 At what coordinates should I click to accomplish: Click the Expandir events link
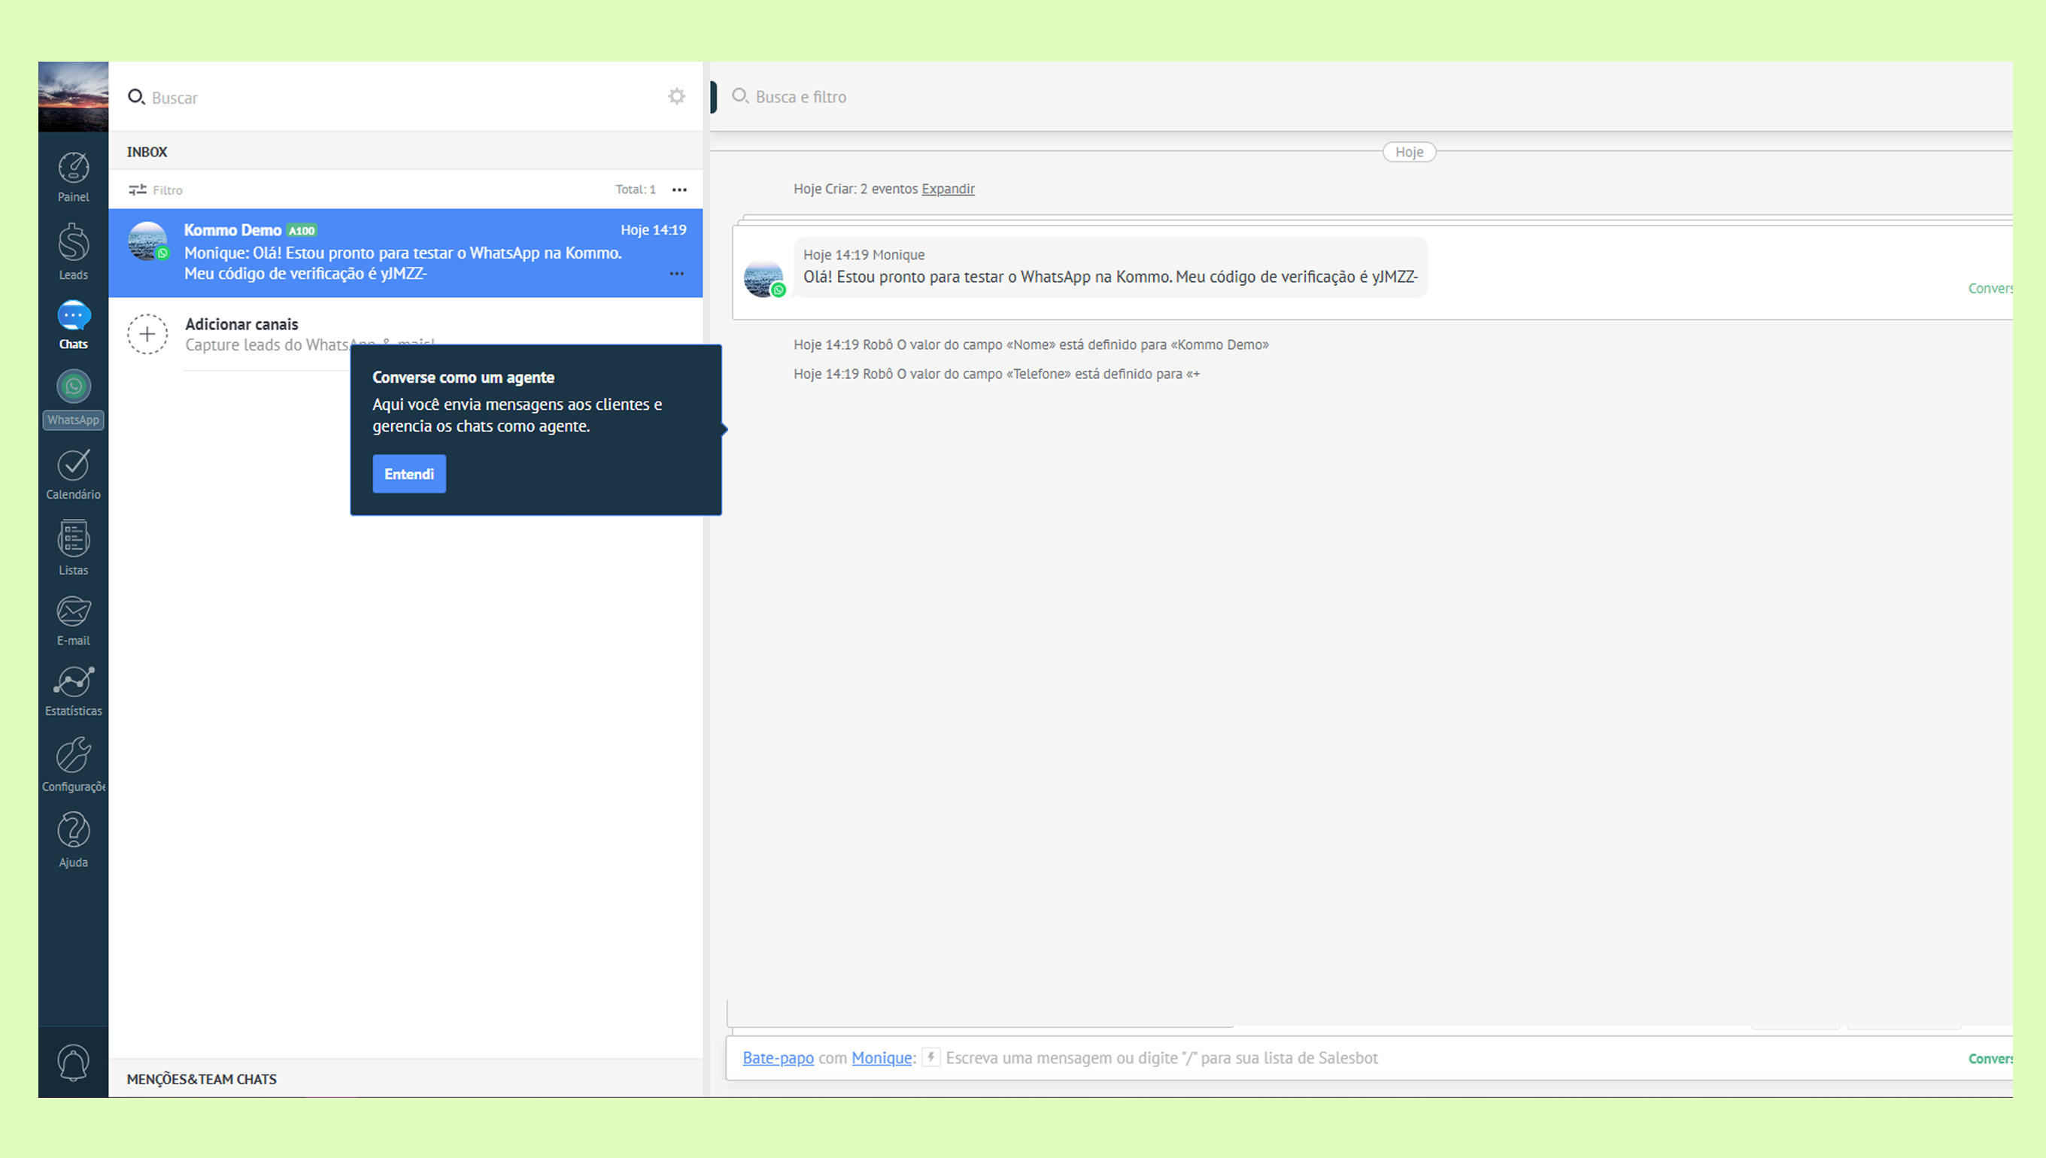coord(948,189)
